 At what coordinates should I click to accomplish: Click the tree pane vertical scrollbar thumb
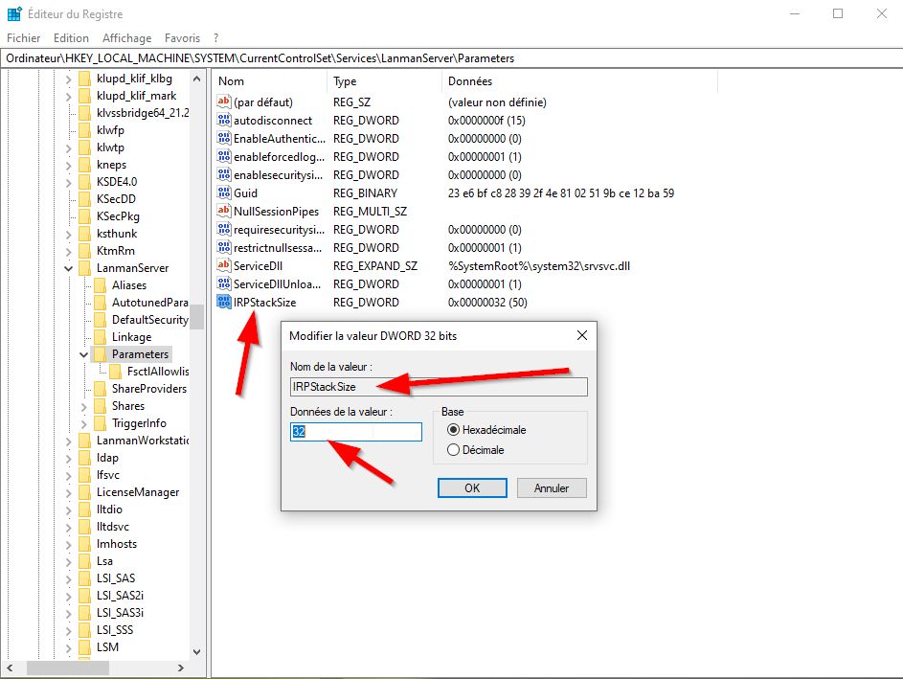coord(197,316)
